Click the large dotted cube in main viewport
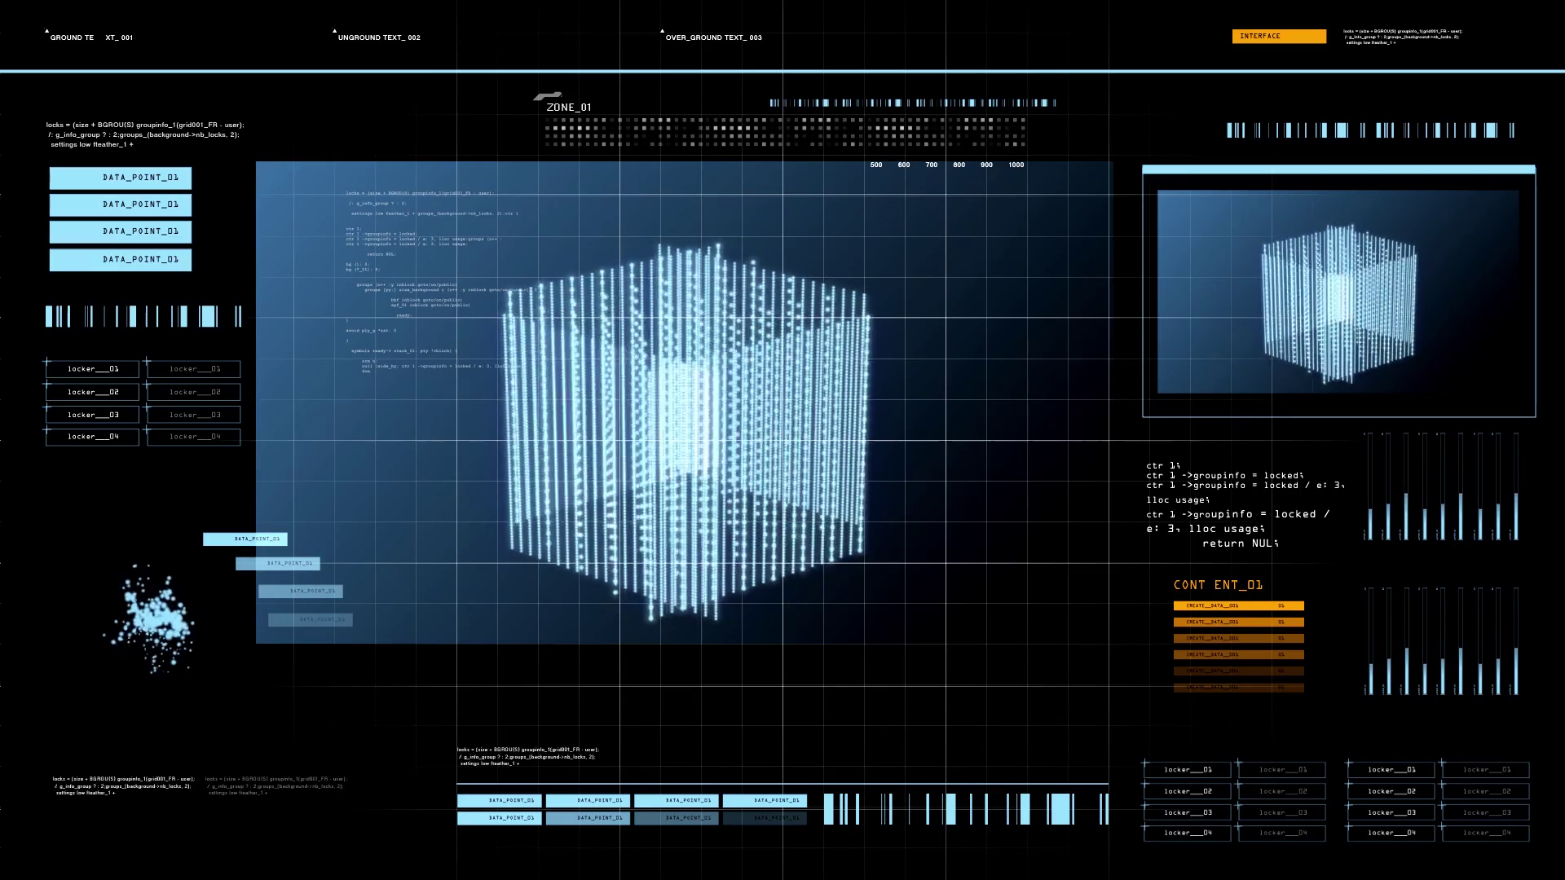Viewport: 1565px width, 880px height. pos(685,428)
